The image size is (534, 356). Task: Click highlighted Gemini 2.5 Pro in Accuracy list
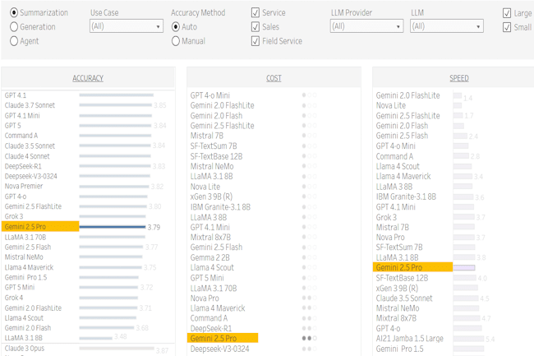click(x=40, y=227)
